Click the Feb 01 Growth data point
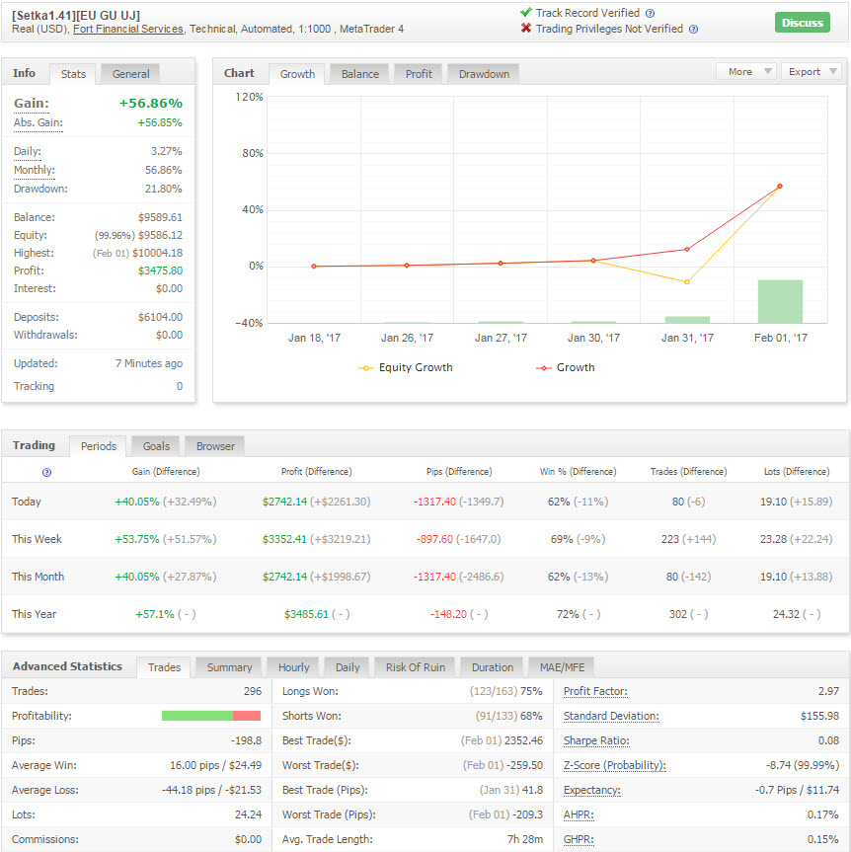 (x=780, y=186)
